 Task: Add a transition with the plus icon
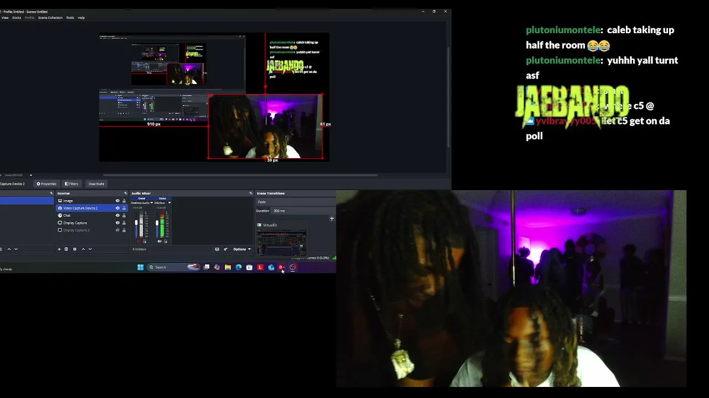(x=332, y=218)
